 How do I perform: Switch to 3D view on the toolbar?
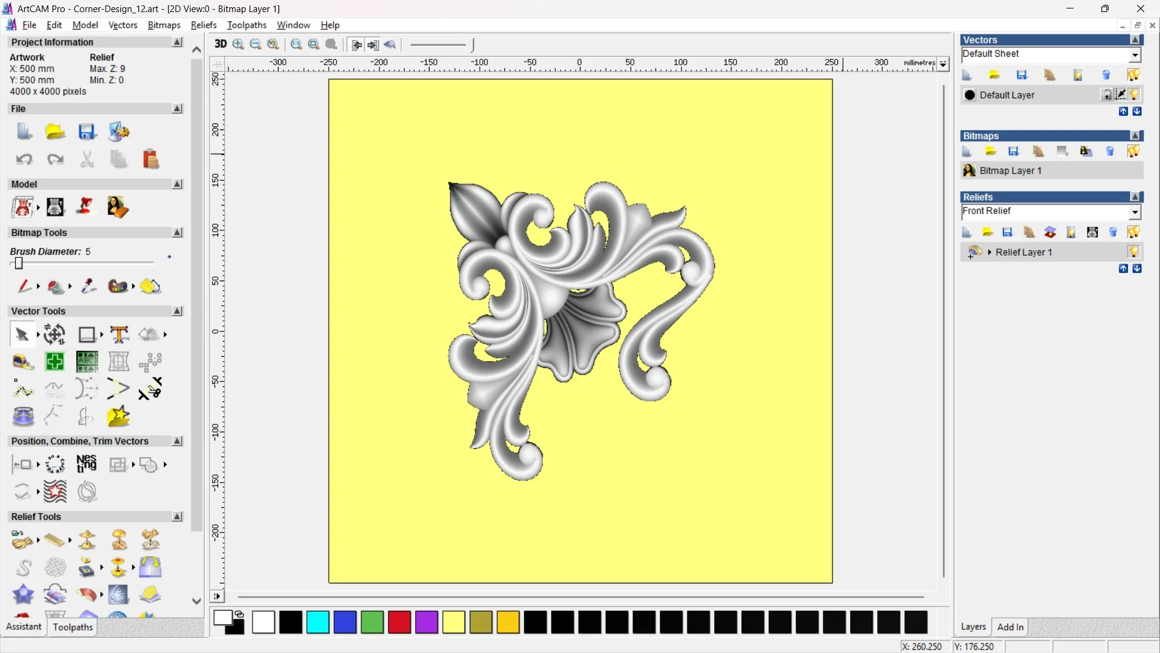click(x=221, y=44)
